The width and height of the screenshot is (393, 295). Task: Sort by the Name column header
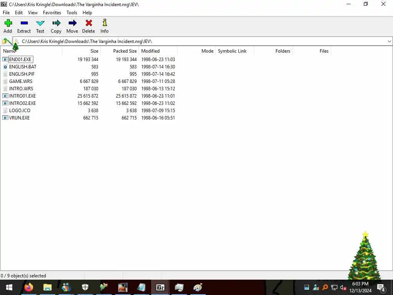31,51
